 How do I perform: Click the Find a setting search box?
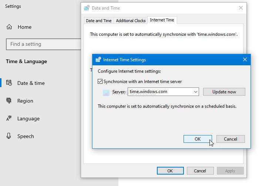(43, 44)
